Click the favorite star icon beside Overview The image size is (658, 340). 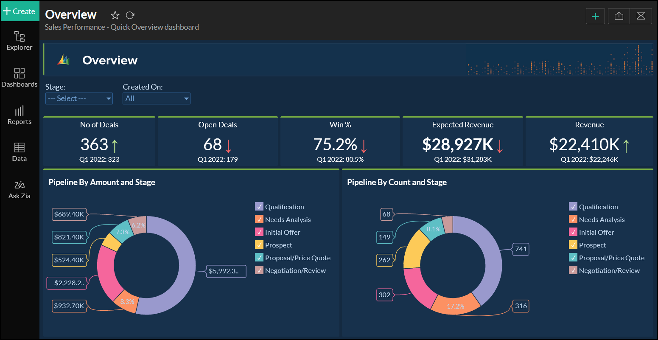coord(115,15)
